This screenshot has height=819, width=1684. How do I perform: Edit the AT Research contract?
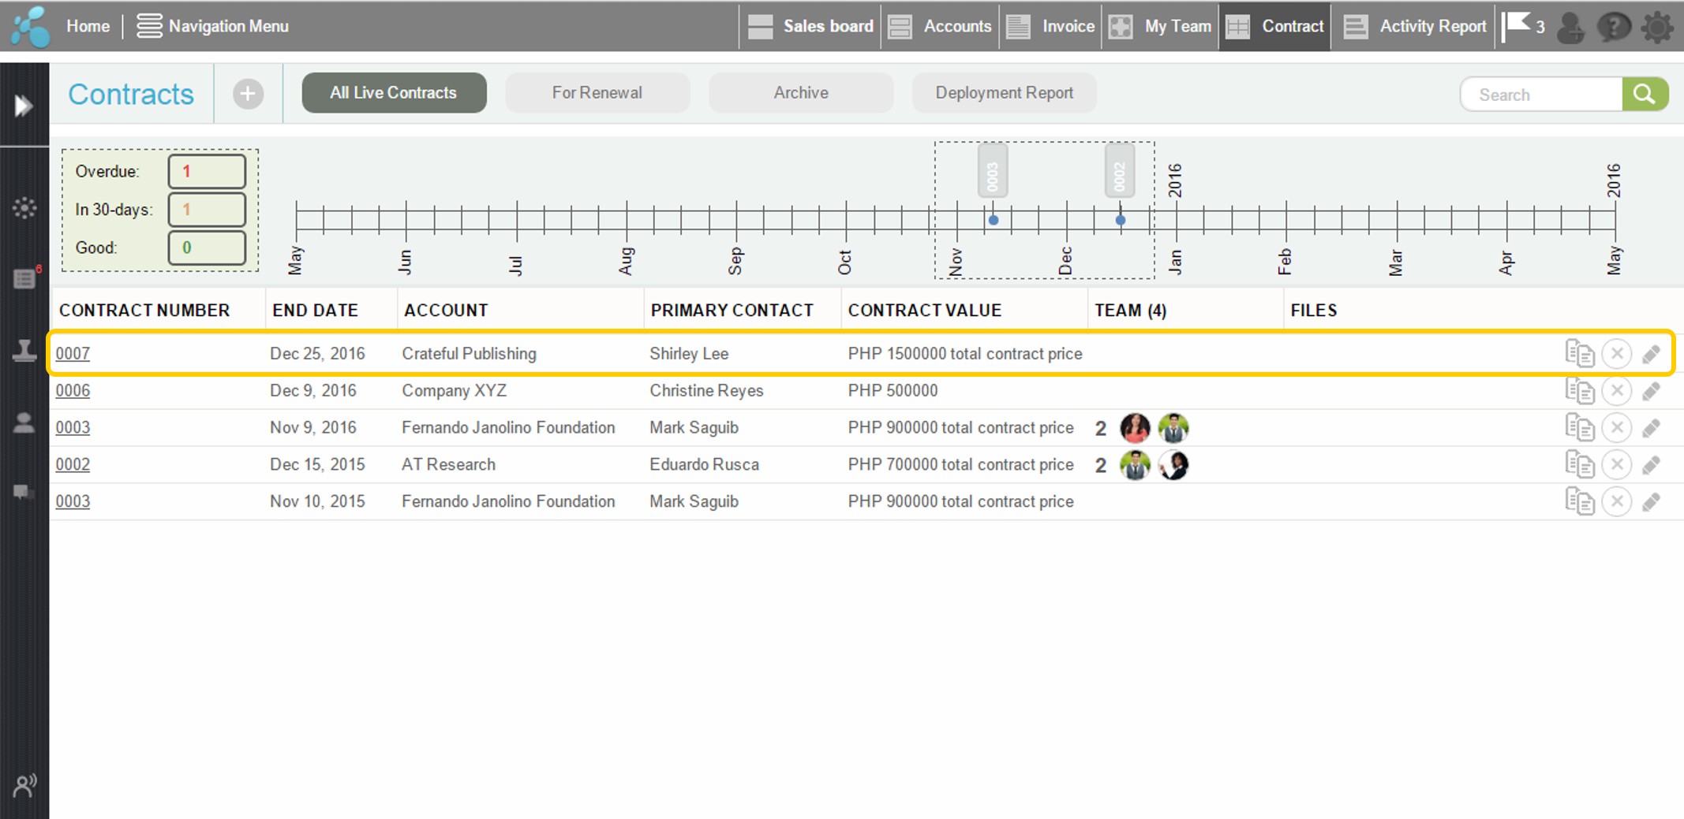click(1651, 465)
